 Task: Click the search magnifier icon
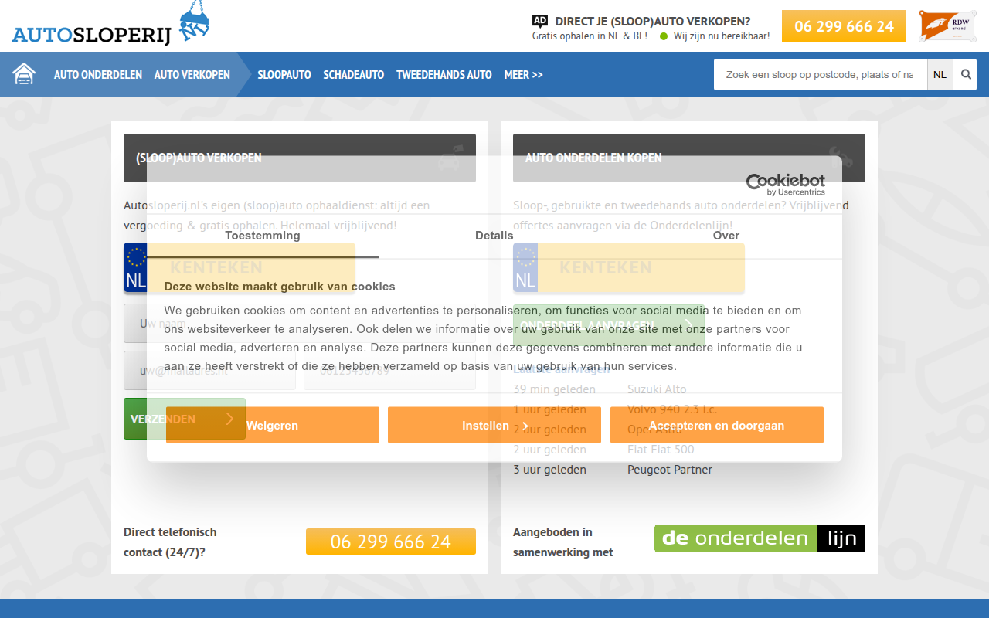(966, 75)
